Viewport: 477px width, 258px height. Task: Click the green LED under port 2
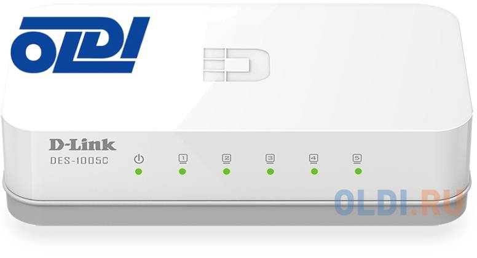pyautogui.click(x=226, y=172)
